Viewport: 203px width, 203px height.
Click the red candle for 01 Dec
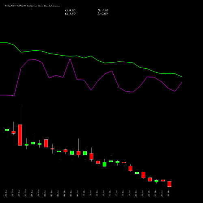click(x=46, y=143)
